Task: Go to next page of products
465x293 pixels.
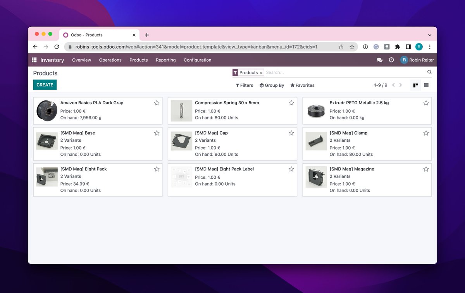Action: tap(401, 85)
